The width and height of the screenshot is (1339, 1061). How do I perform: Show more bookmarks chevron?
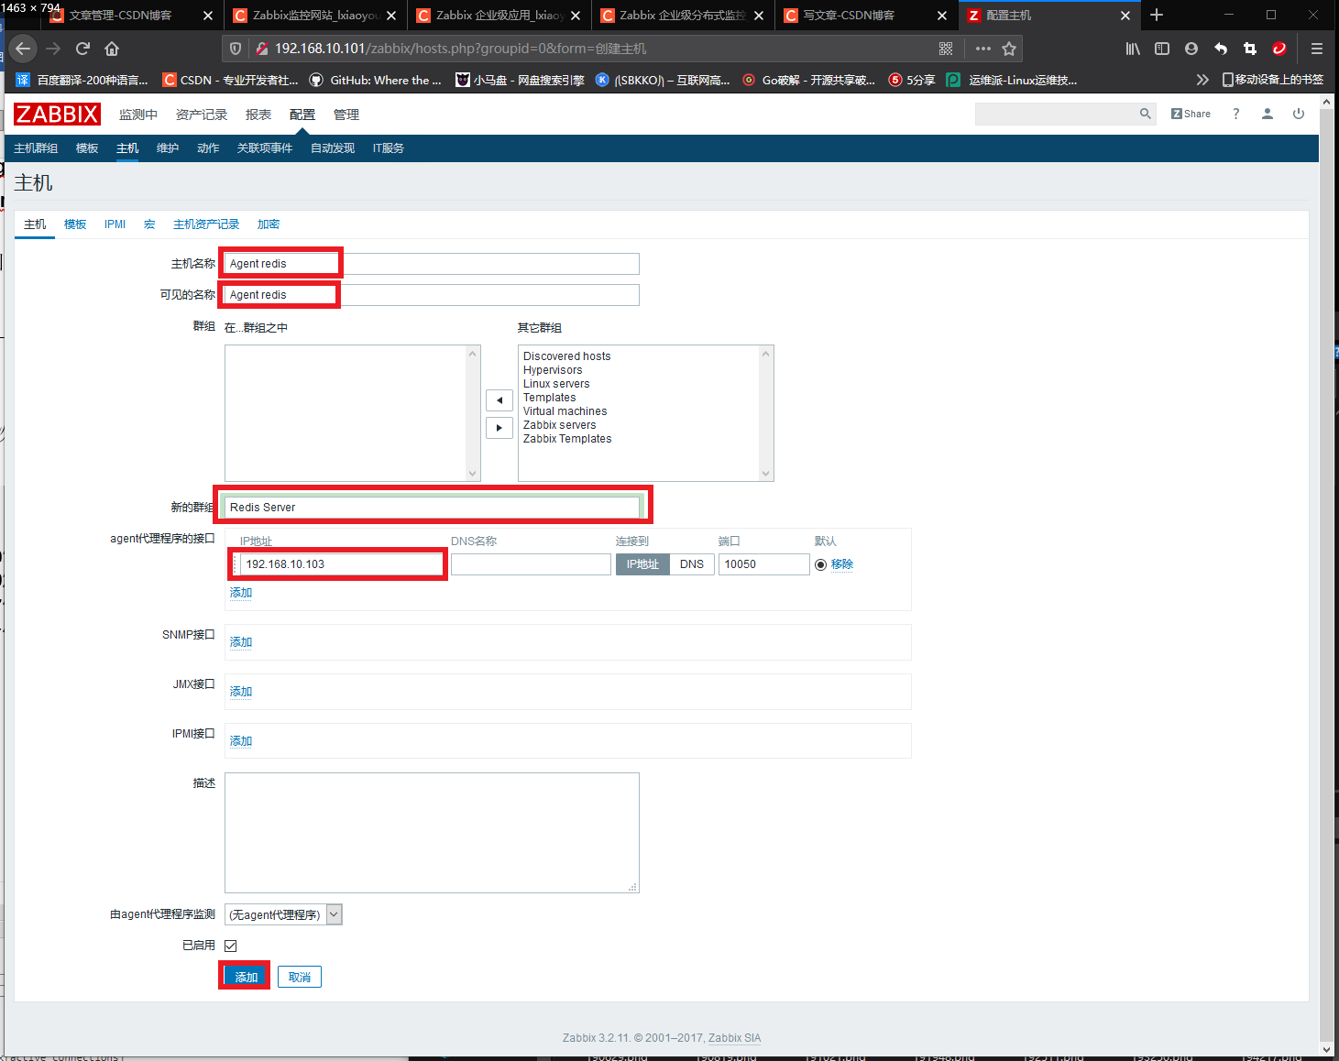1202,80
